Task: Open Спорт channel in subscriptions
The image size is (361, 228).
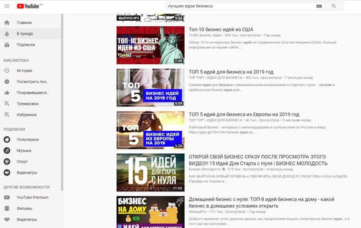Action: [x=31, y=162]
